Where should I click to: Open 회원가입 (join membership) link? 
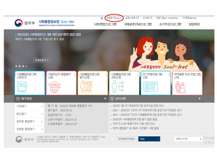click(167, 18)
